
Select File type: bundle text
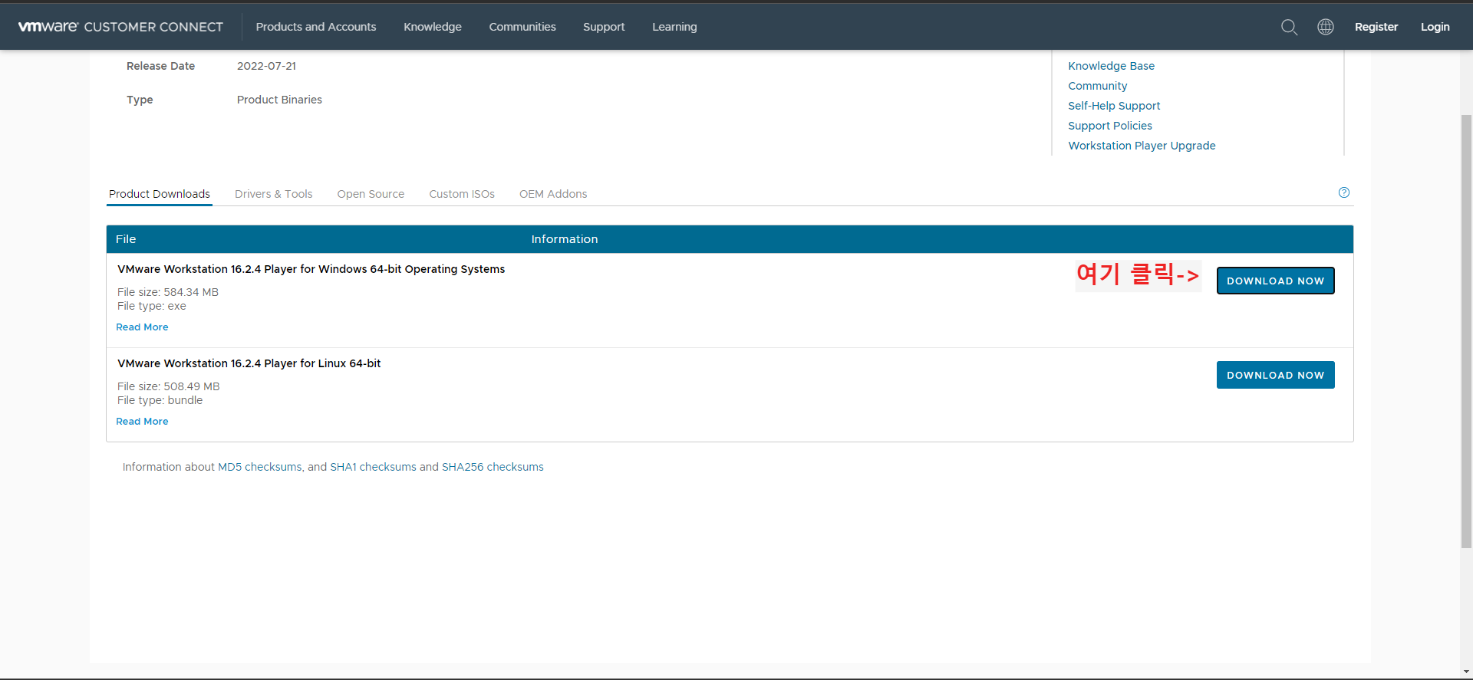(160, 400)
